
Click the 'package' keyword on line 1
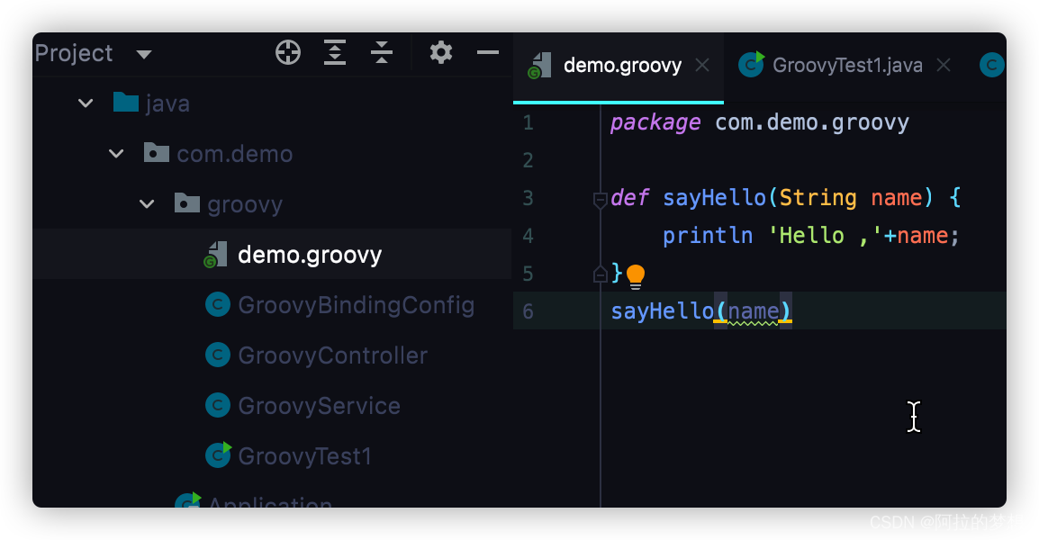[x=655, y=122]
